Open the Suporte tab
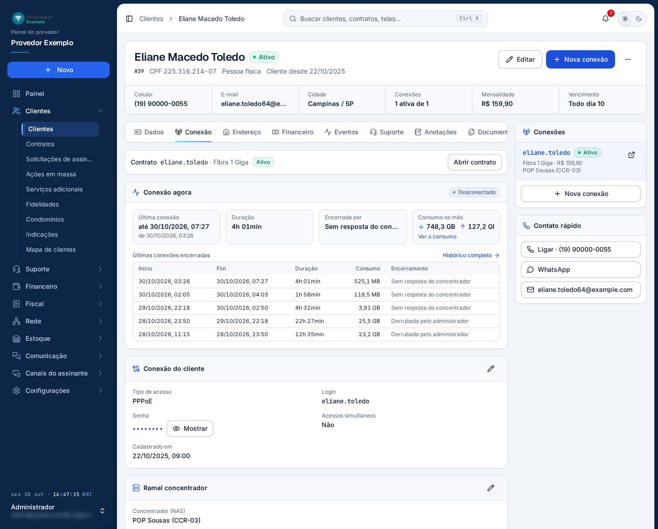 pyautogui.click(x=387, y=132)
